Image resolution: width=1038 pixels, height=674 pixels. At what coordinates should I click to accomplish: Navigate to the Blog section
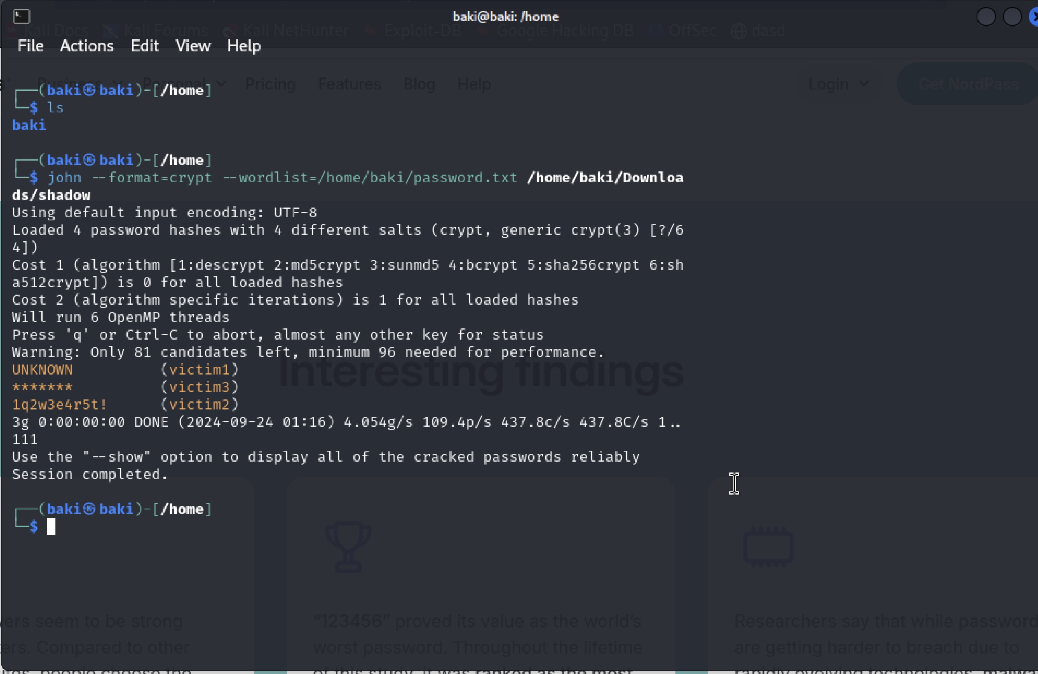pyautogui.click(x=418, y=84)
